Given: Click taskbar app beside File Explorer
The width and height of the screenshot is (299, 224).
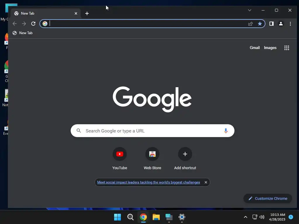Looking at the screenshot, I should click(169, 217).
